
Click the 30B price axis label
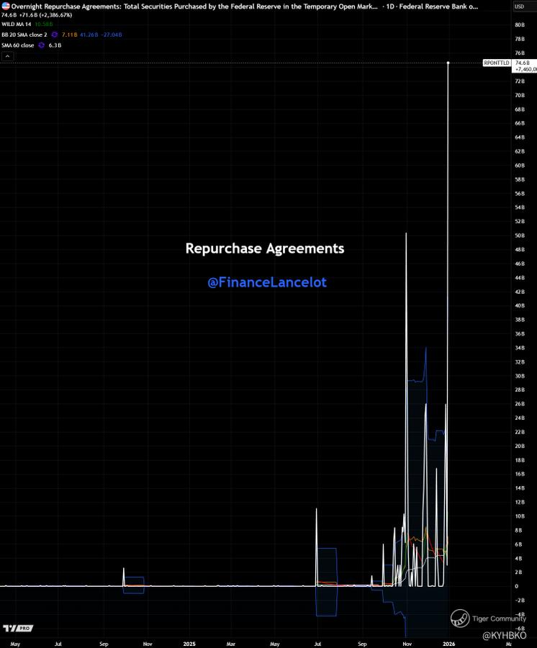coord(520,376)
